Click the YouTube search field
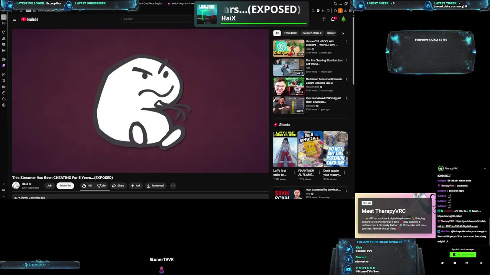 tap(159, 19)
